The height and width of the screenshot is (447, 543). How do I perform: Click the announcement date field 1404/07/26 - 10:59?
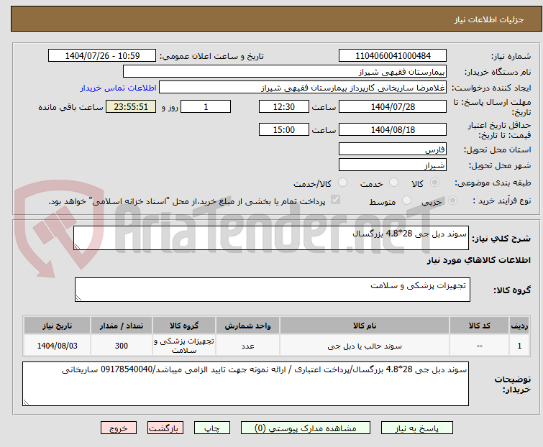click(102, 56)
